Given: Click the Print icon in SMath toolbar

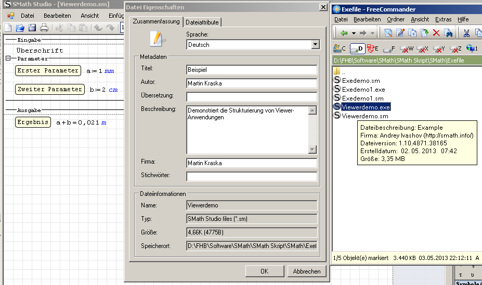Looking at the screenshot, I should (44, 28).
